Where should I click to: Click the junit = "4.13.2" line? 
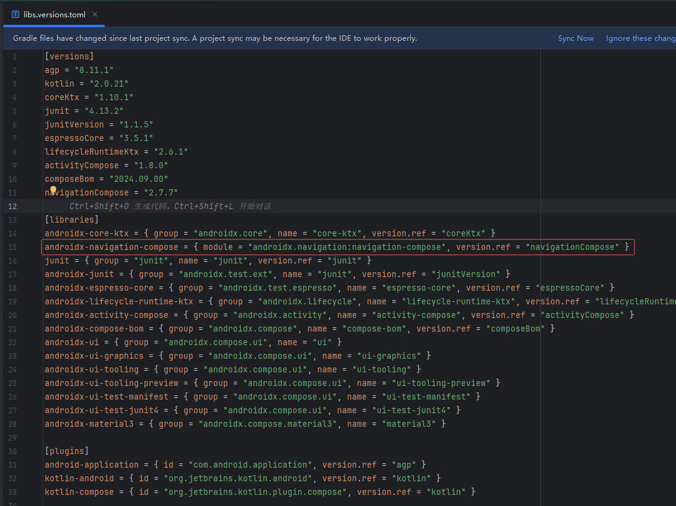tap(84, 111)
